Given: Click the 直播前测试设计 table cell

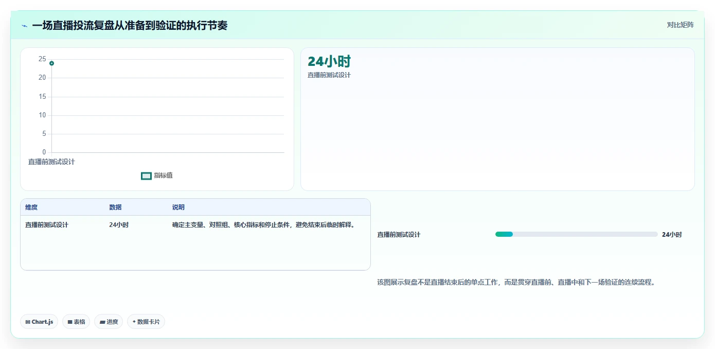Looking at the screenshot, I should tap(47, 225).
